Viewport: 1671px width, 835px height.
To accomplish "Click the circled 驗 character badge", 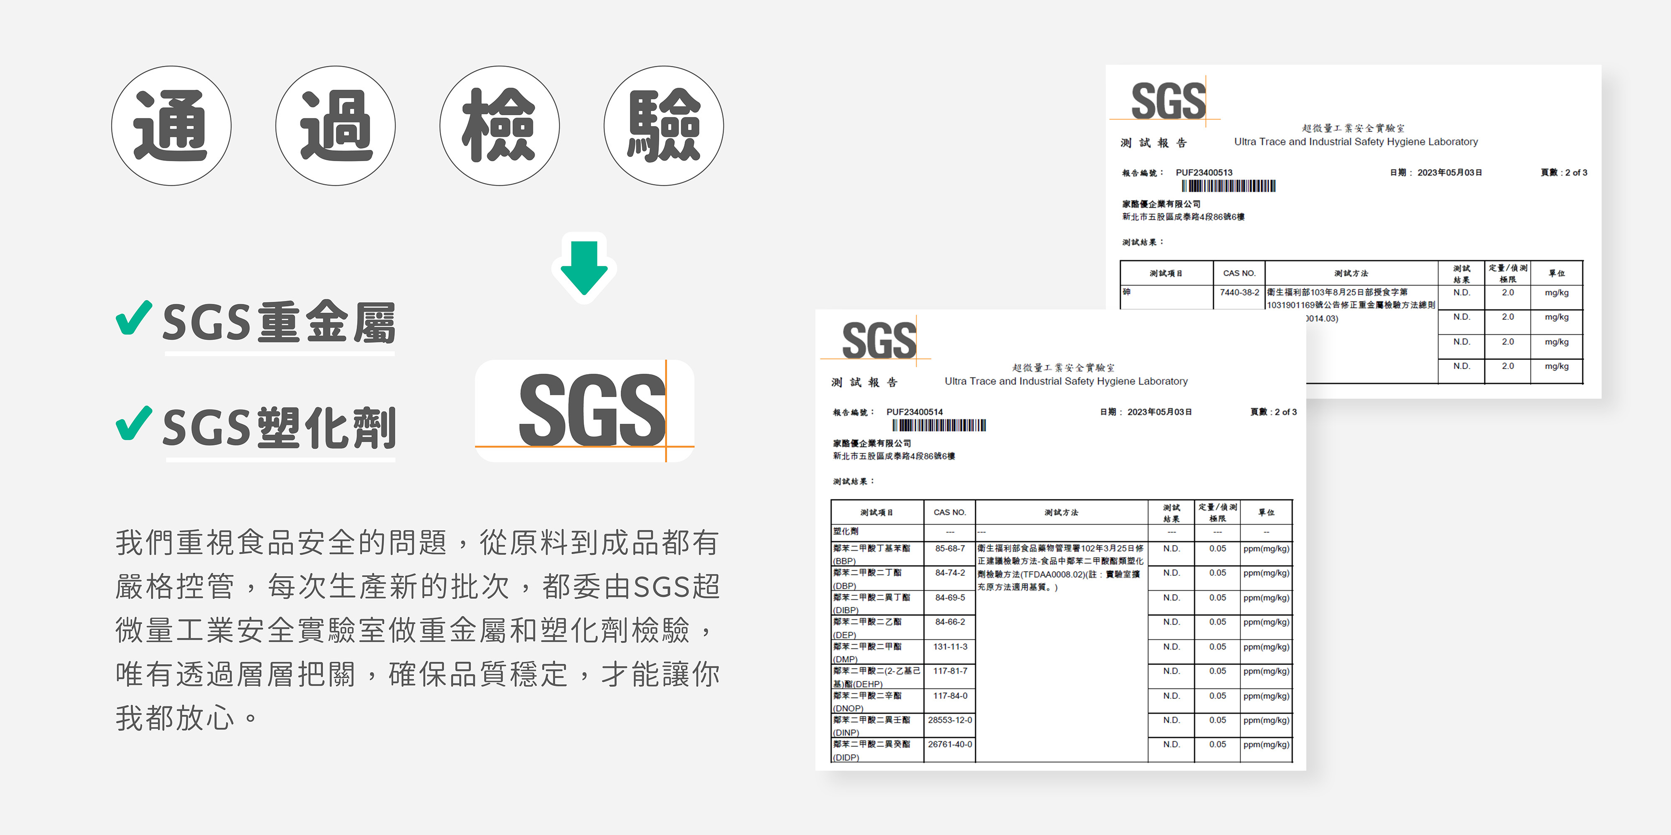I will tap(664, 126).
